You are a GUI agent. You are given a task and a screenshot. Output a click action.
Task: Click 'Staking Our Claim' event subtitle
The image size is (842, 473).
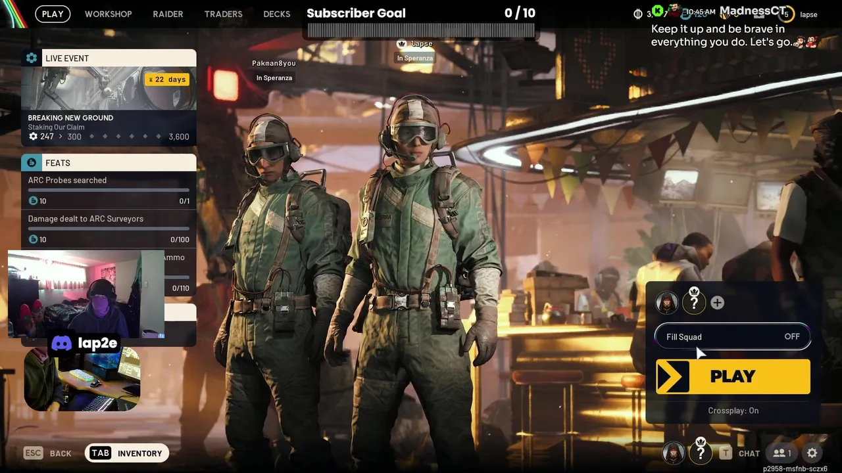pos(56,127)
